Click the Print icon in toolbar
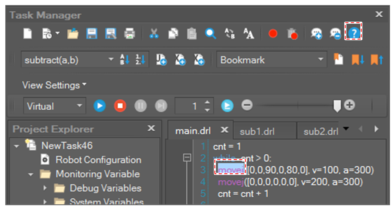 130,34
